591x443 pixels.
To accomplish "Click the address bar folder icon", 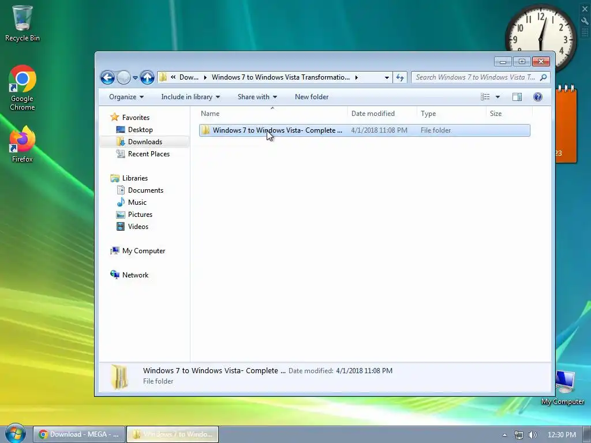I will [163, 77].
